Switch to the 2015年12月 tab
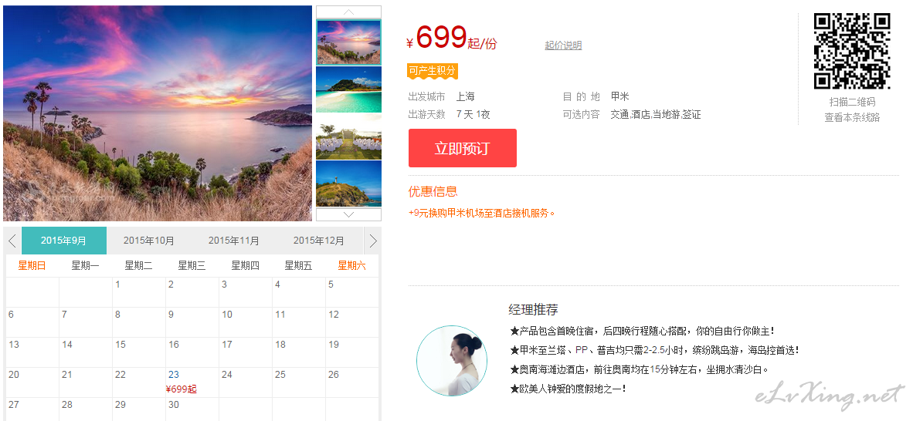This screenshot has height=421, width=913. point(319,241)
